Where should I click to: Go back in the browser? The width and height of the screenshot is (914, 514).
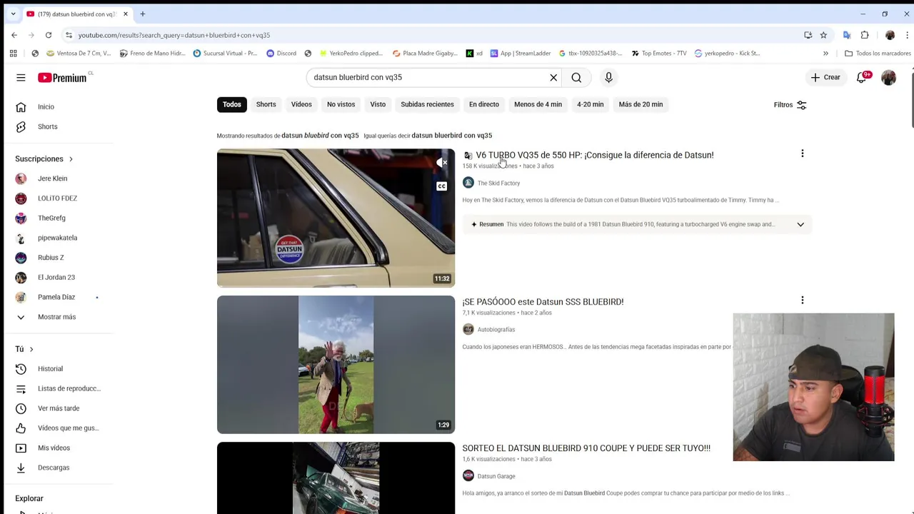point(14,35)
